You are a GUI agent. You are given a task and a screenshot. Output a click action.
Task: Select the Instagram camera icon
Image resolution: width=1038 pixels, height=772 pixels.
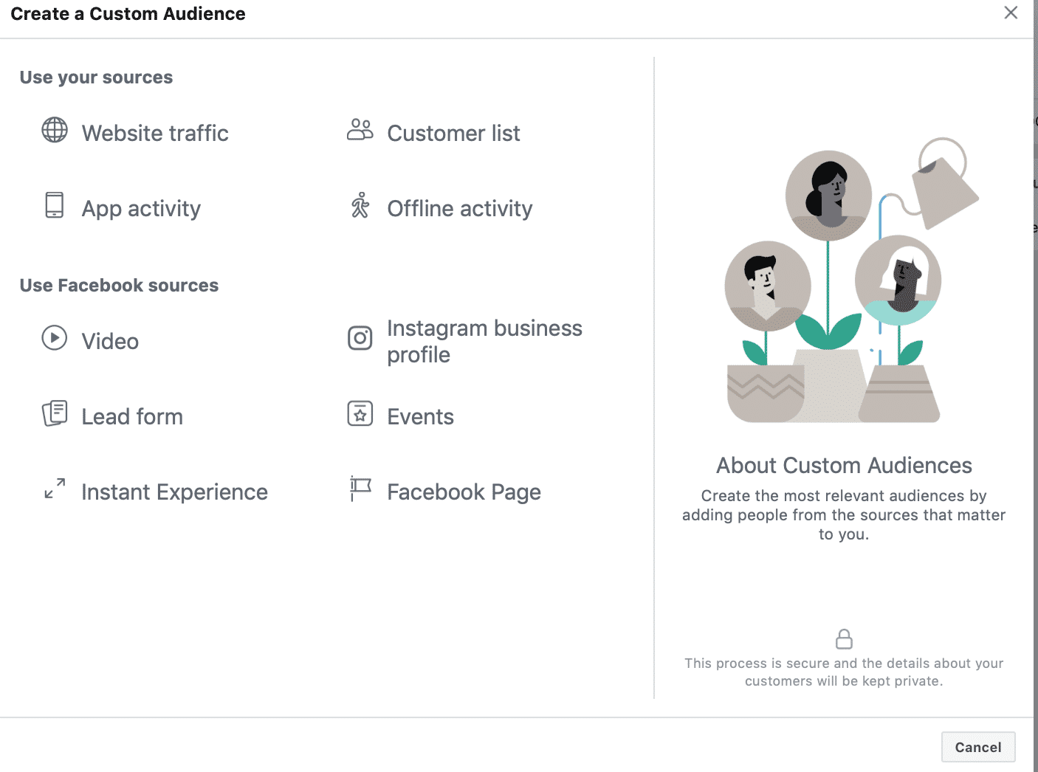click(360, 338)
